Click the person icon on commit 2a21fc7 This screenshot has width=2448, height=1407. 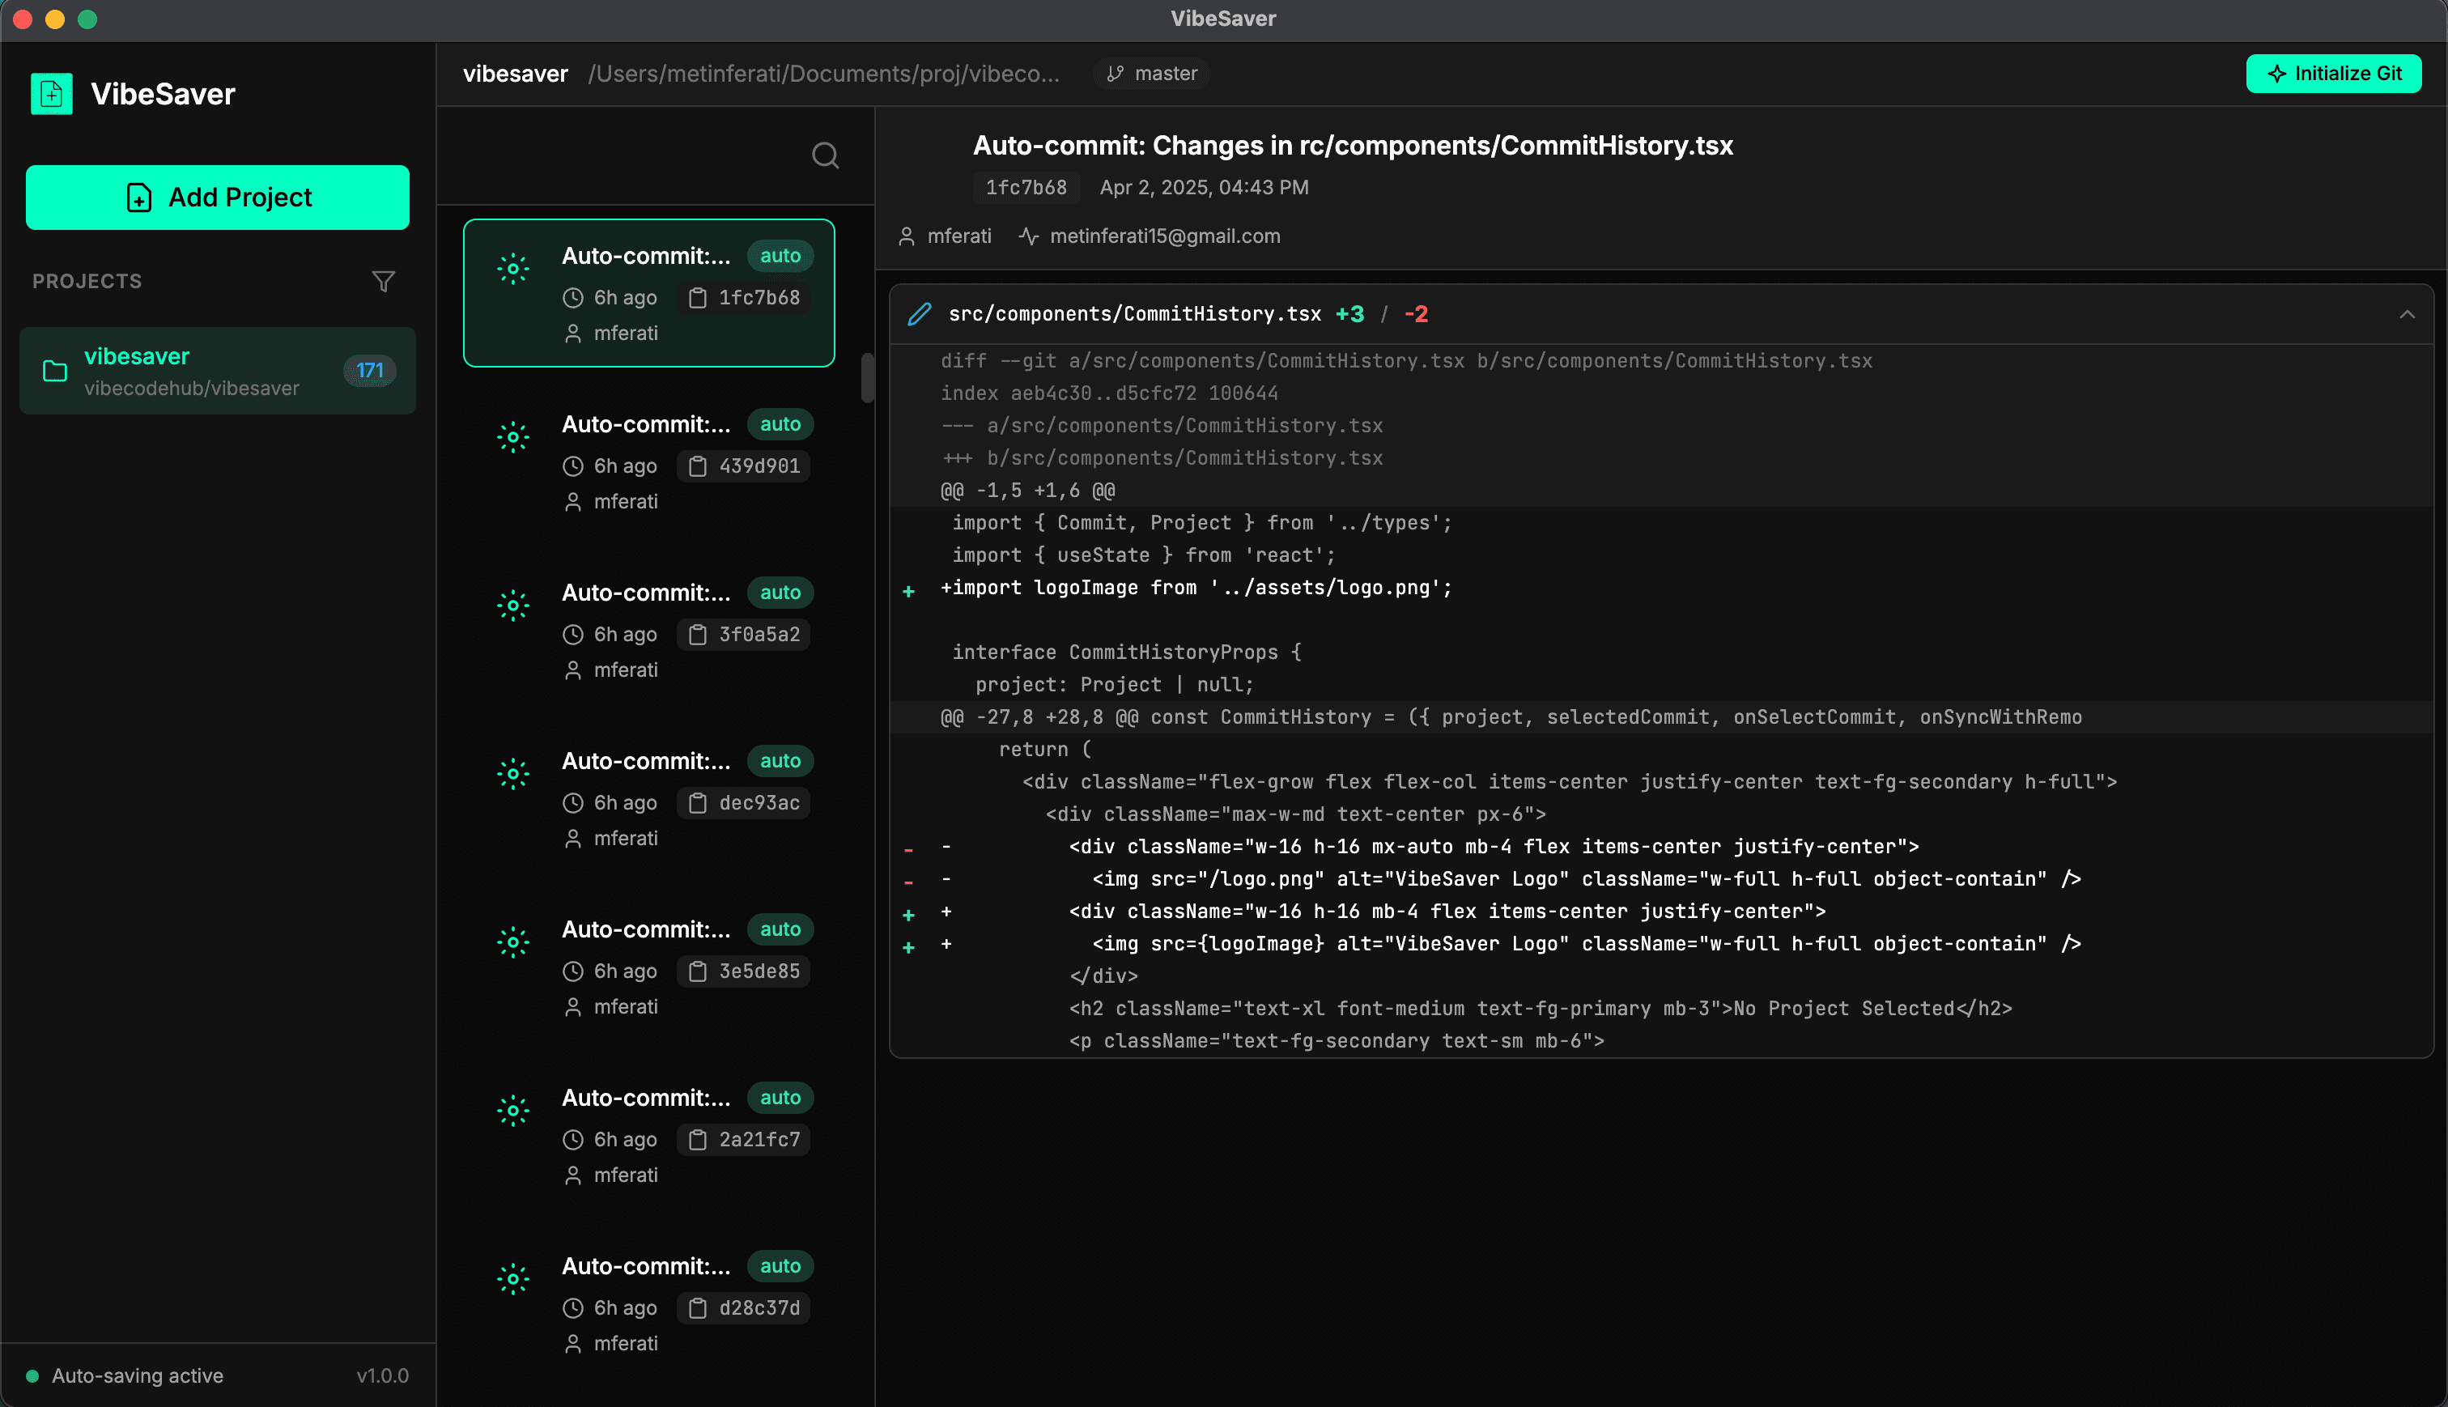(x=573, y=1175)
